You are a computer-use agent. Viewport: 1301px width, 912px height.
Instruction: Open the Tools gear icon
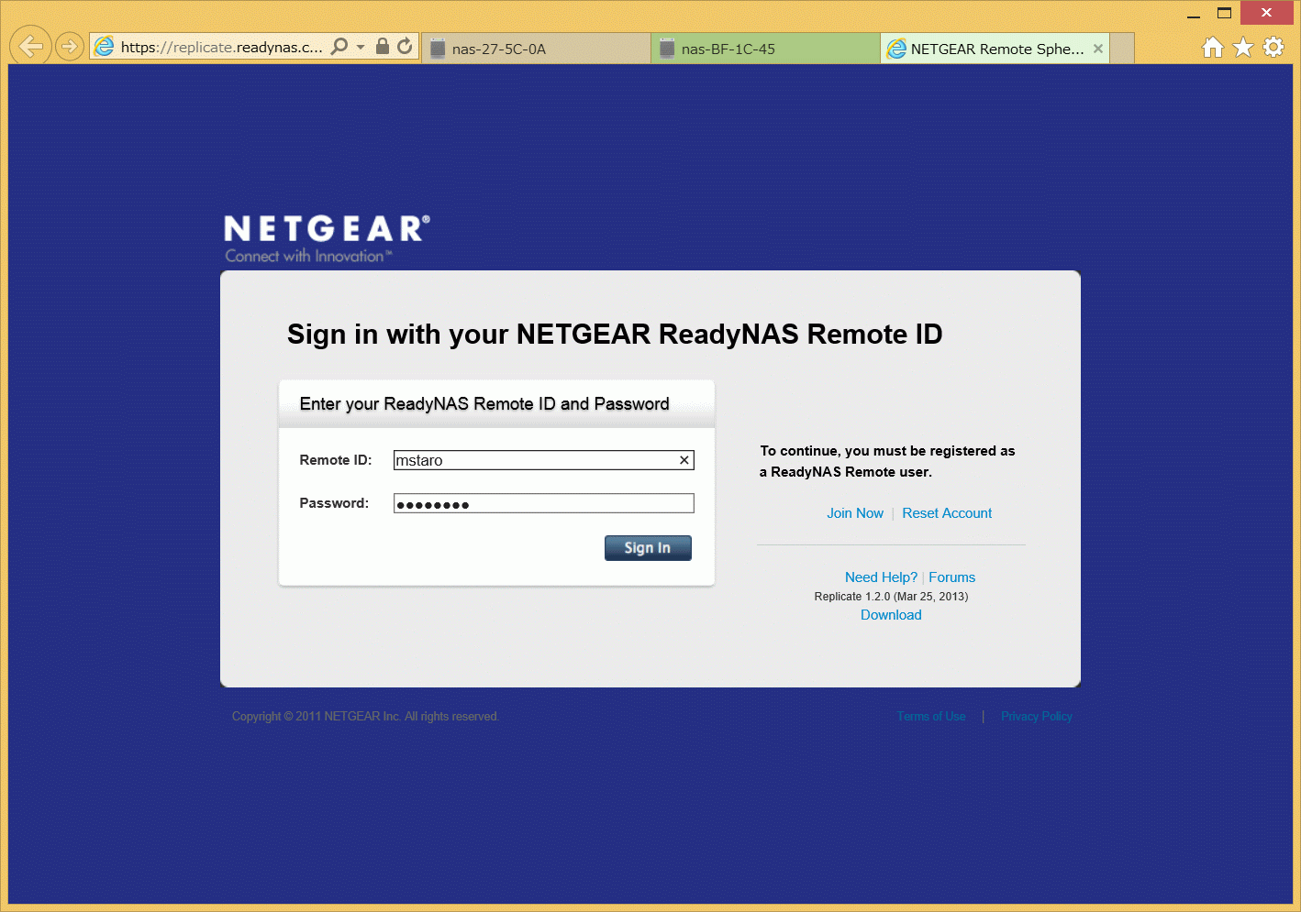(x=1273, y=47)
